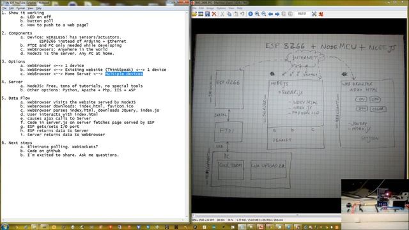Save image using IrfanView floppy icon

pyautogui.click(x=207, y=14)
